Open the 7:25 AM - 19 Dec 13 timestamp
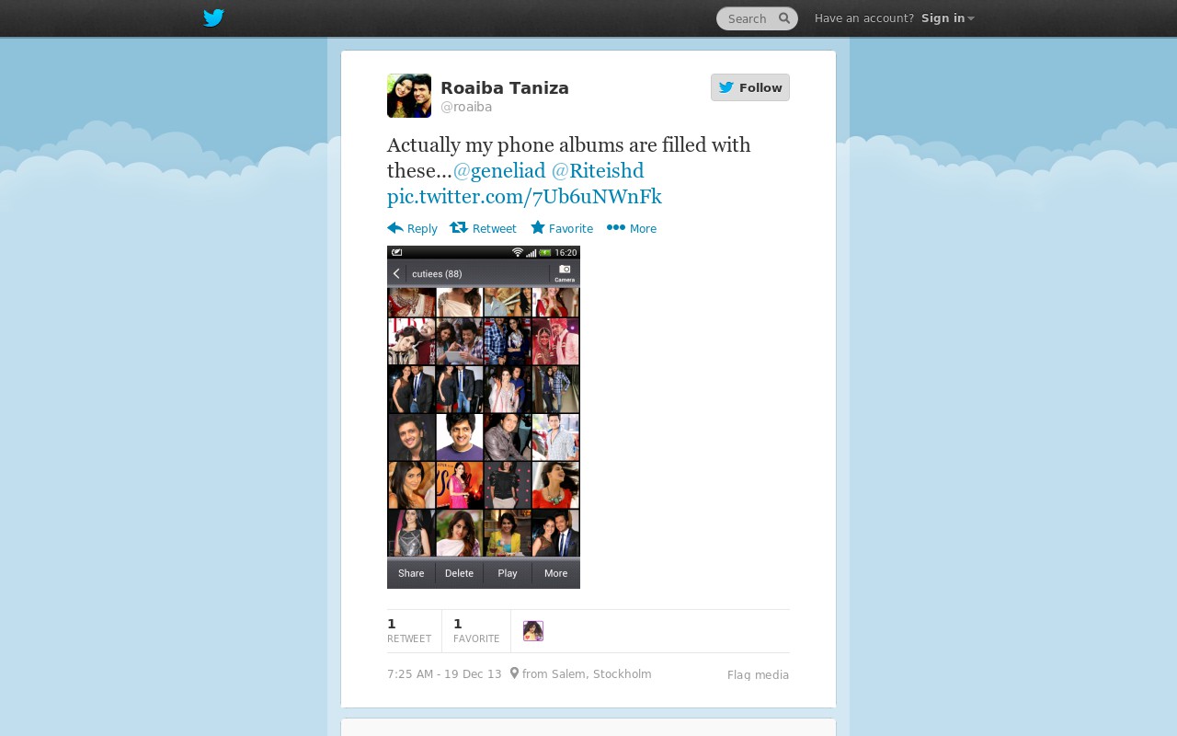Screen dimensions: 1177x736 444,674
